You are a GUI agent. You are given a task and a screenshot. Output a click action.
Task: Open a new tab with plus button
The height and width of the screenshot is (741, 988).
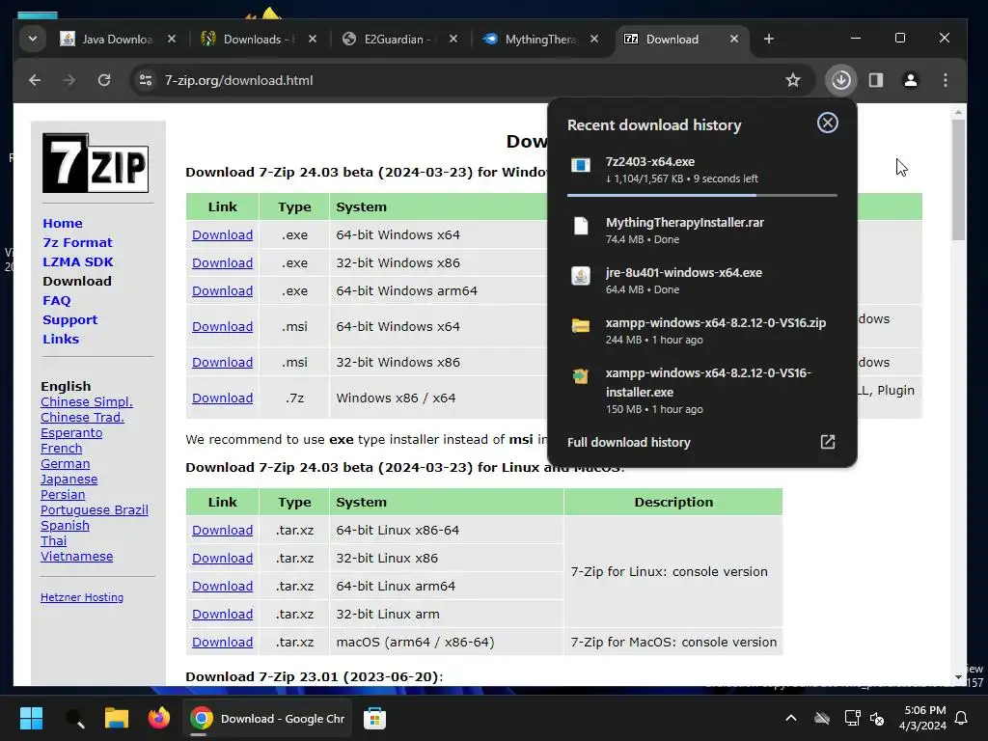coord(769,39)
